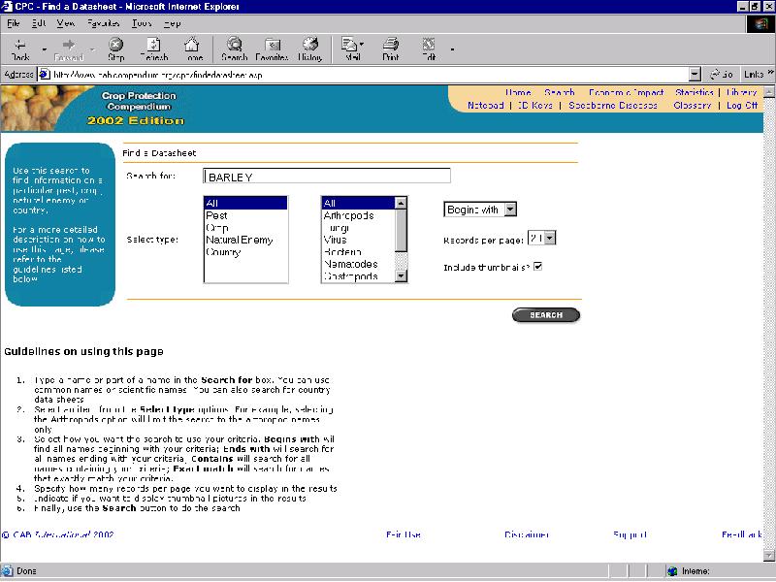Open the Search link in header
776x582 pixels.
point(560,92)
